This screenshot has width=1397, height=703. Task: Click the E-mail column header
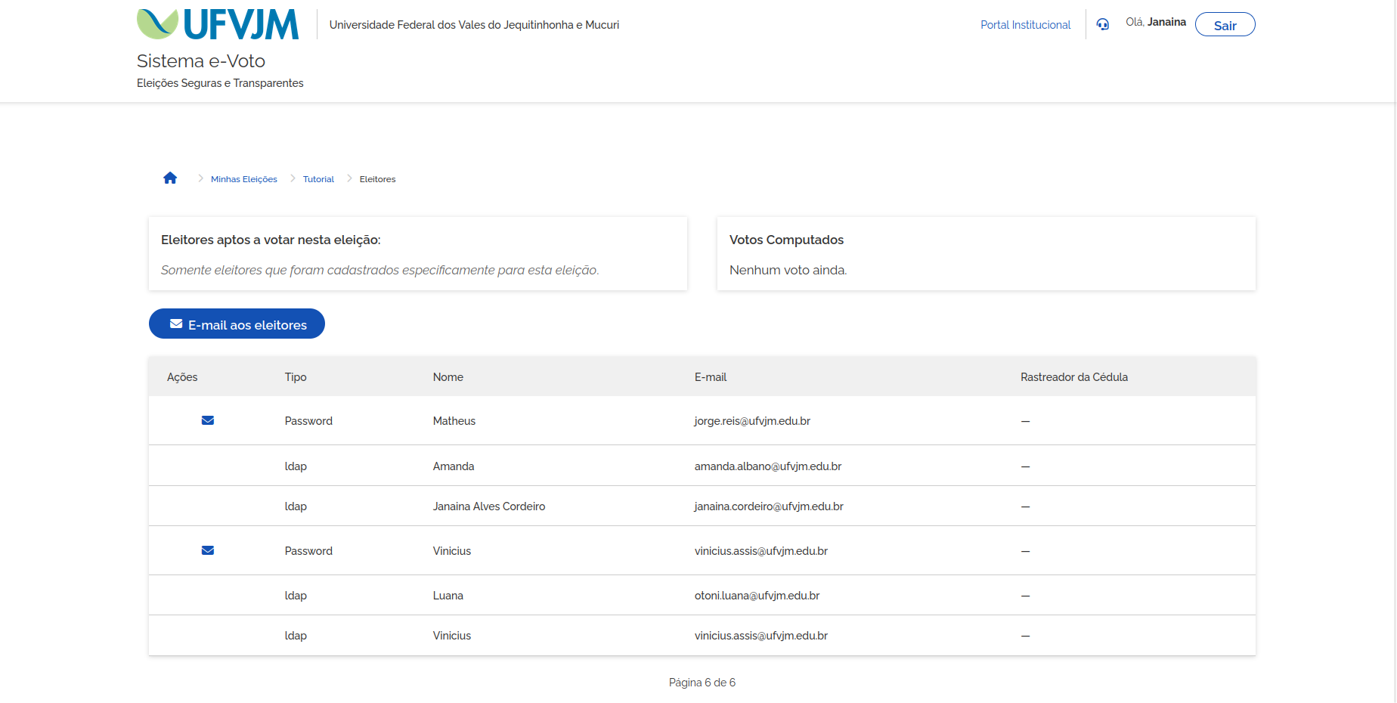pyautogui.click(x=711, y=377)
